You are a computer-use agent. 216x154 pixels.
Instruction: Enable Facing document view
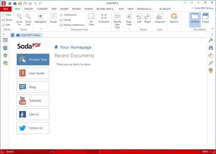point(65,20)
